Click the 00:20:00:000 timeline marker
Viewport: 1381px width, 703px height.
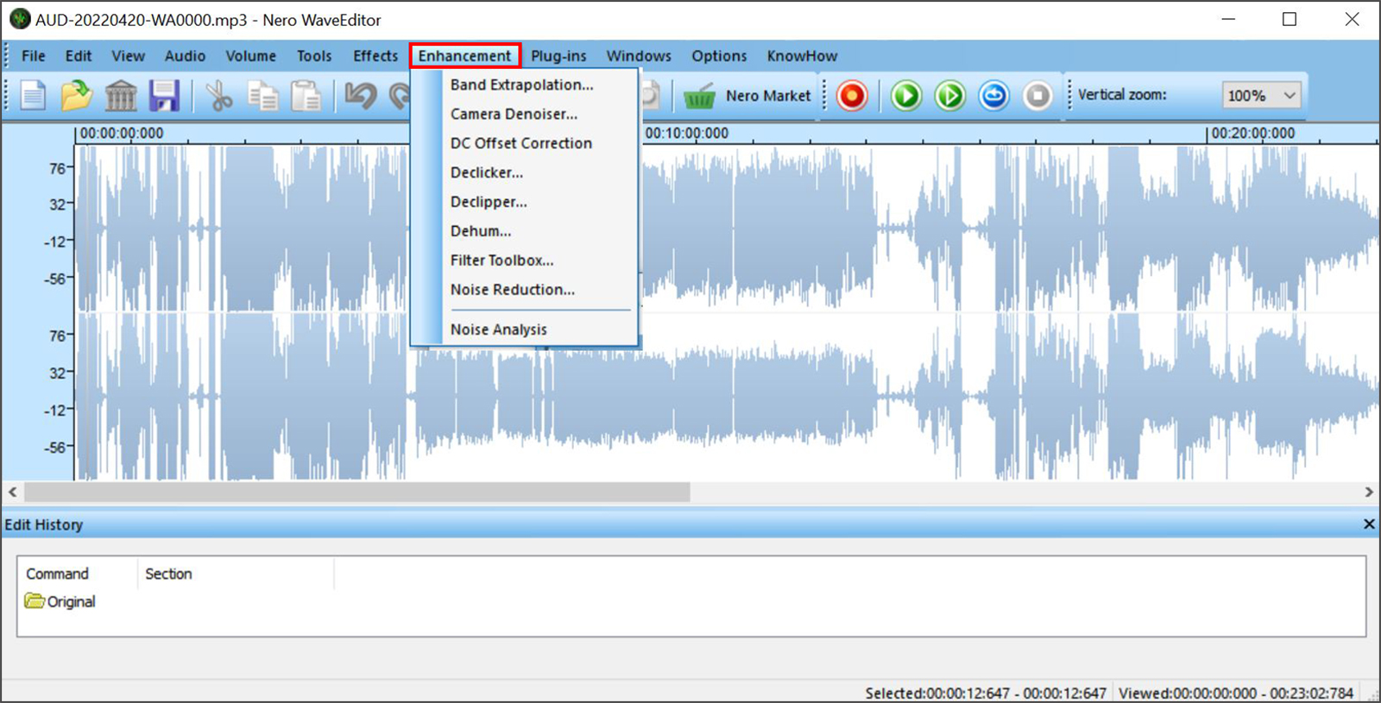point(1253,134)
